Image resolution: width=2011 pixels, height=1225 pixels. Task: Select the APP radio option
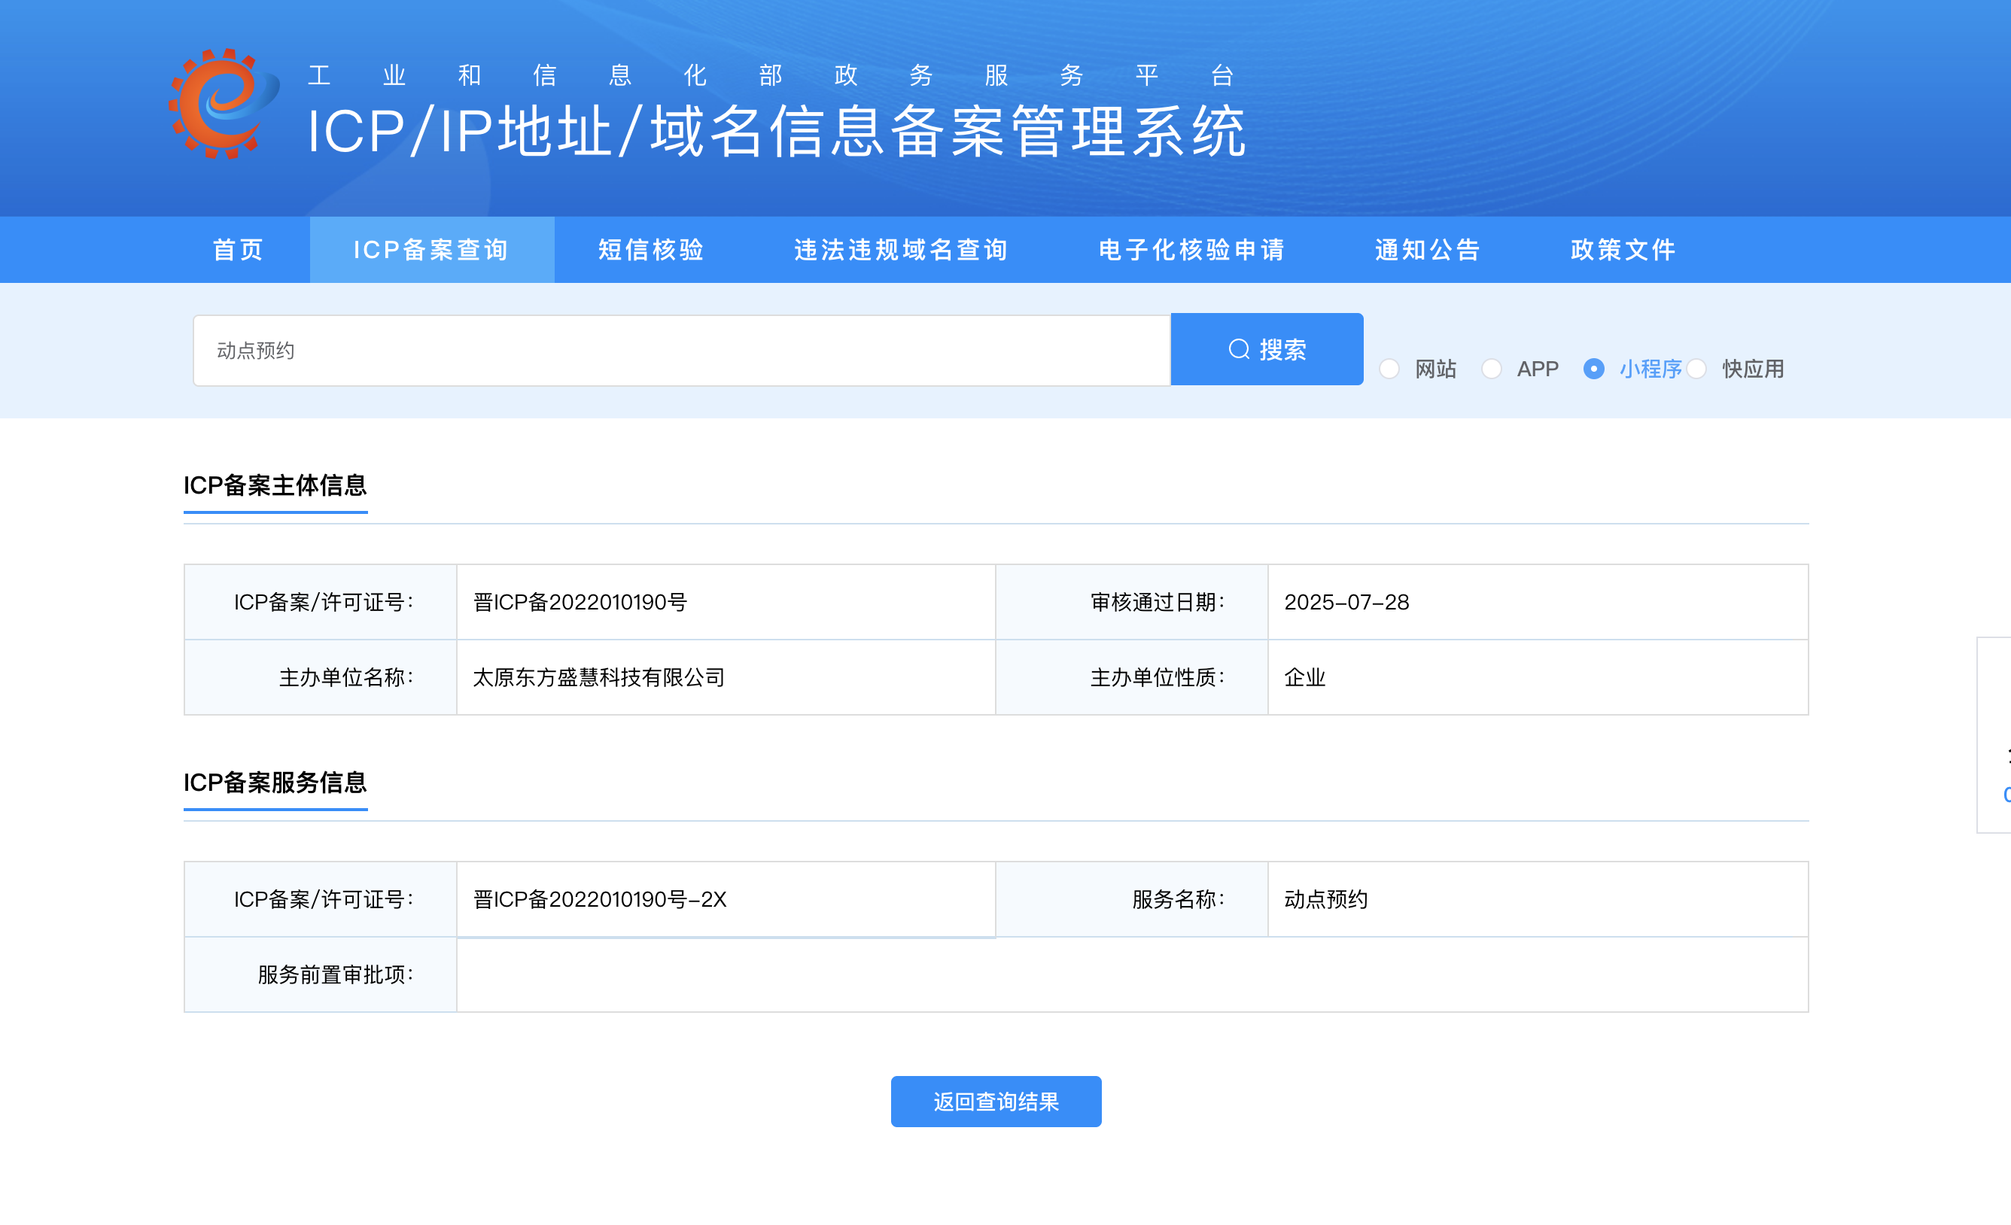pos(1491,369)
